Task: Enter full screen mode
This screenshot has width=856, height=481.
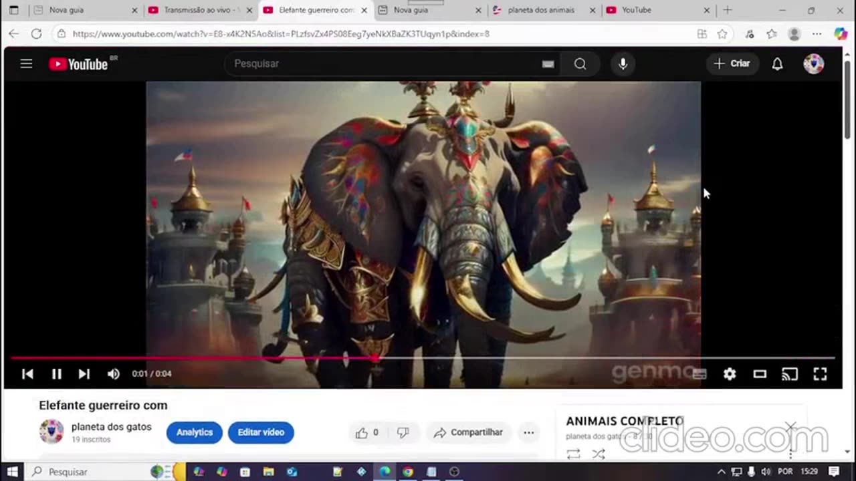Action: coord(820,374)
